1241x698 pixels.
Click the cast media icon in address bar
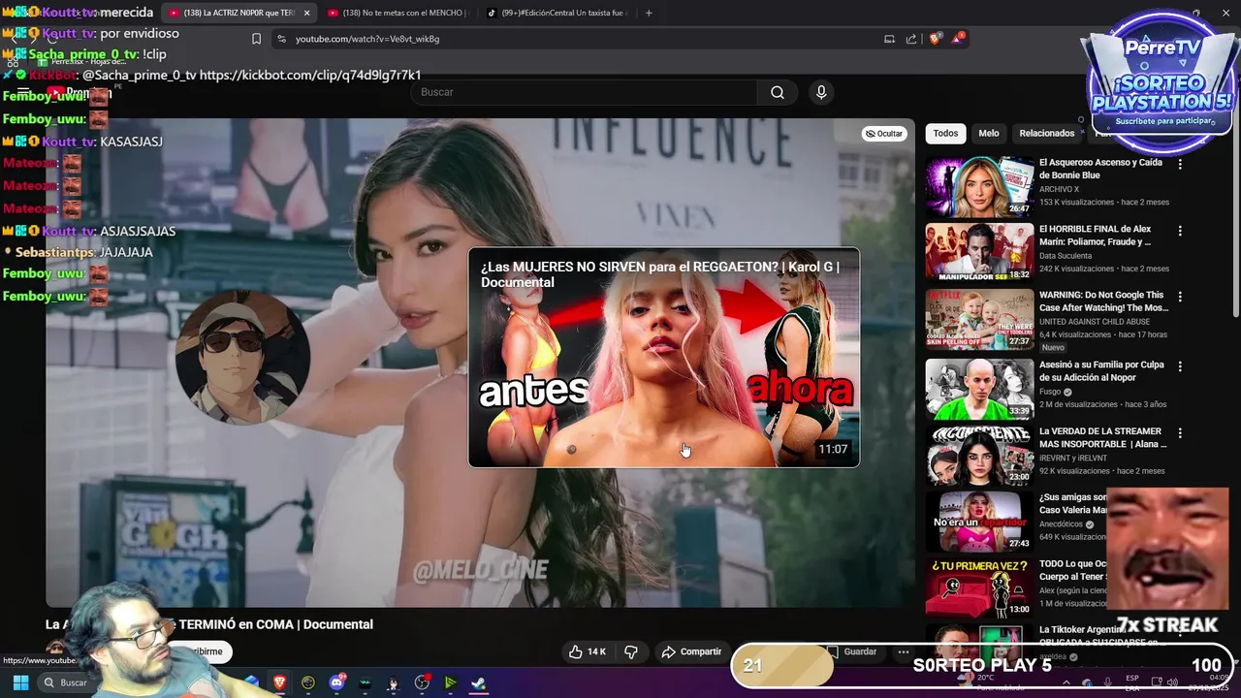click(x=889, y=39)
